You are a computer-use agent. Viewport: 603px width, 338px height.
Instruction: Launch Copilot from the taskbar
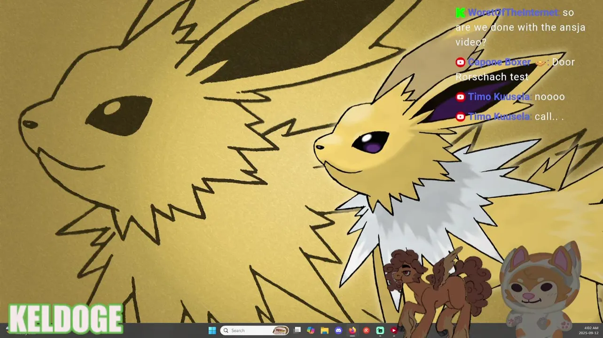(x=311, y=330)
